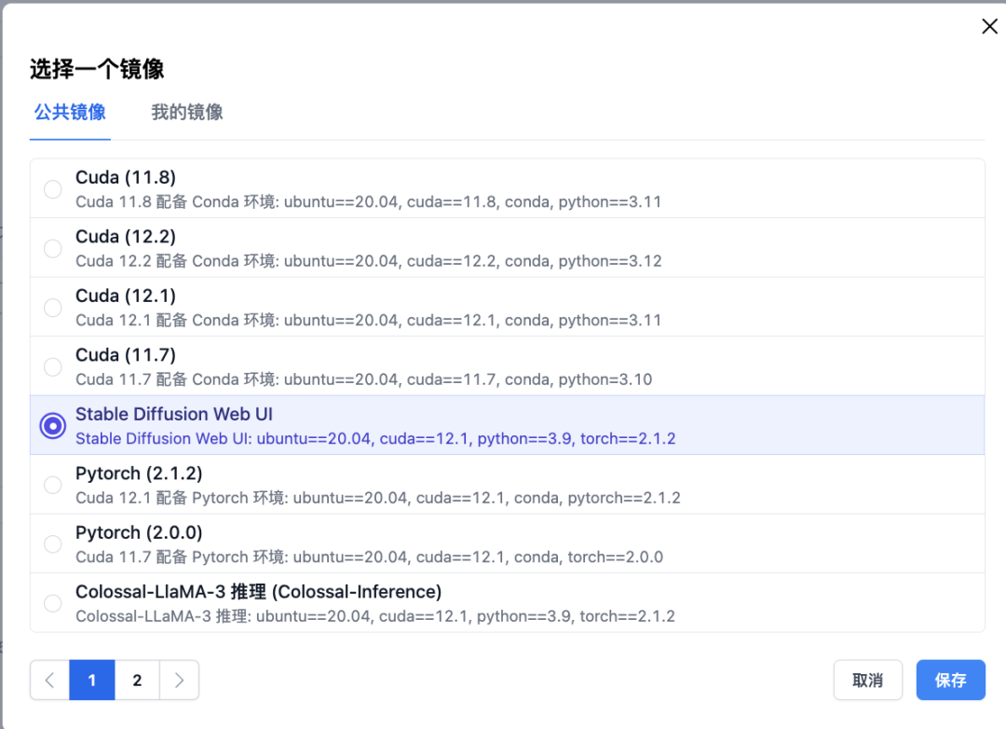Choose the Pytorch (2.0.0) radio button
The width and height of the screenshot is (1006, 729).
52,544
